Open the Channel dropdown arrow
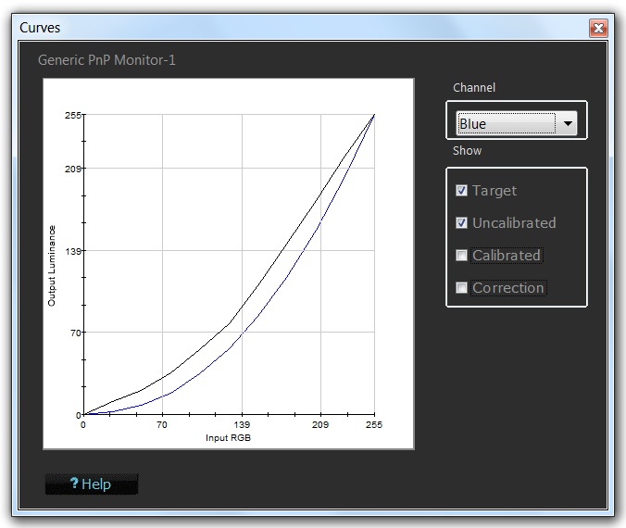This screenshot has width=626, height=528. (568, 123)
